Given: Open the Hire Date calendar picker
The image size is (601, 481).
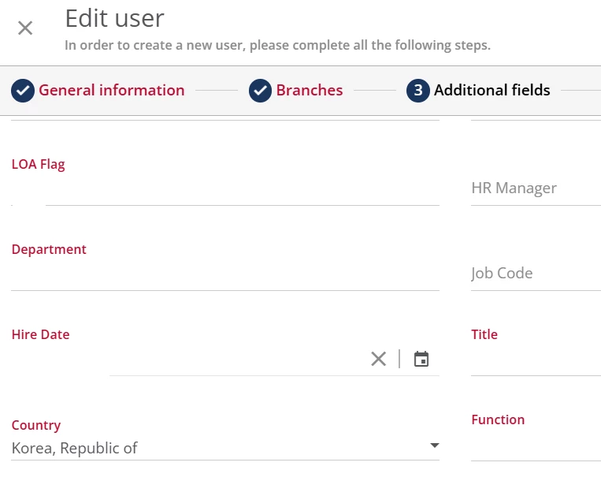Looking at the screenshot, I should (x=421, y=359).
